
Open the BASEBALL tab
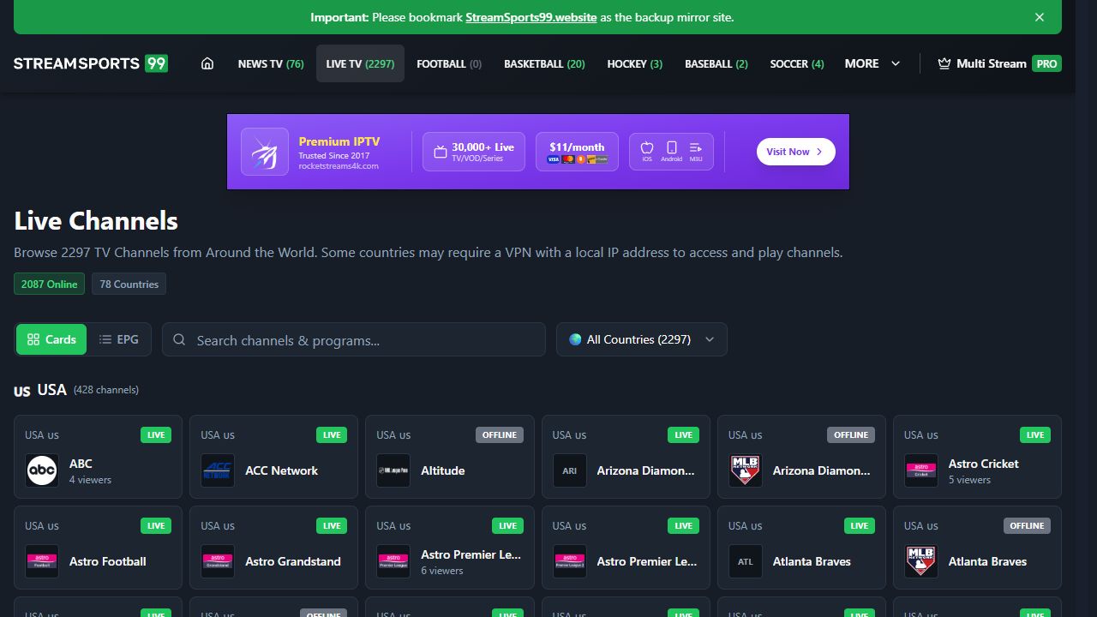[716, 63]
